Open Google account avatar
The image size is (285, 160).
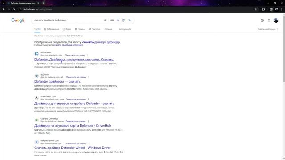(x=276, y=20)
